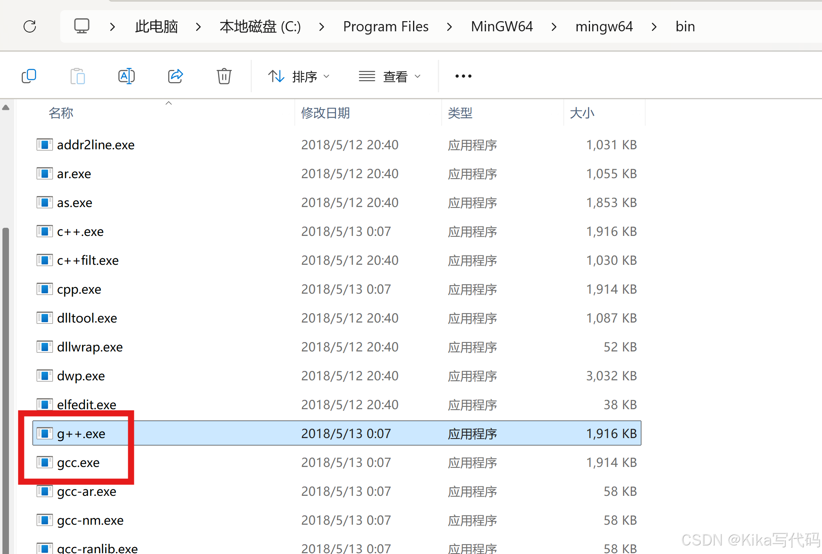The height and width of the screenshot is (554, 822).
Task: Go to 此电脑 in the address bar
Action: pos(156,27)
